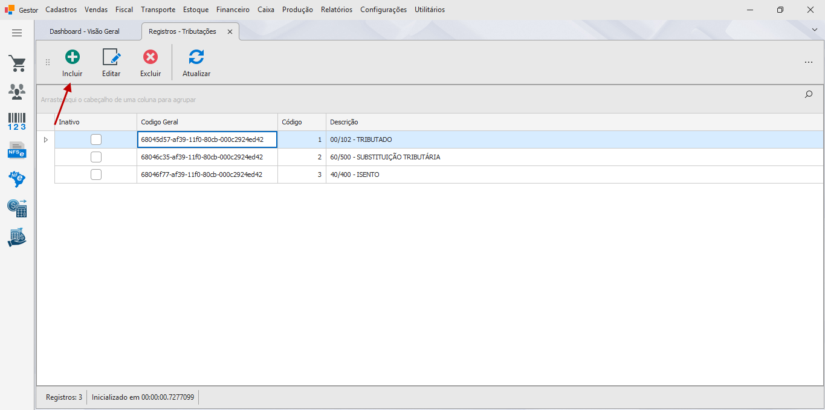Sort by the Inativo column header
The height and width of the screenshot is (410, 825).
95,122
